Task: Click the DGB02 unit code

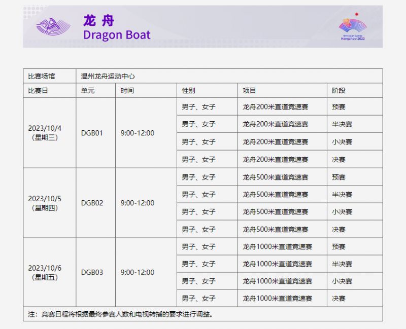Action: (92, 203)
